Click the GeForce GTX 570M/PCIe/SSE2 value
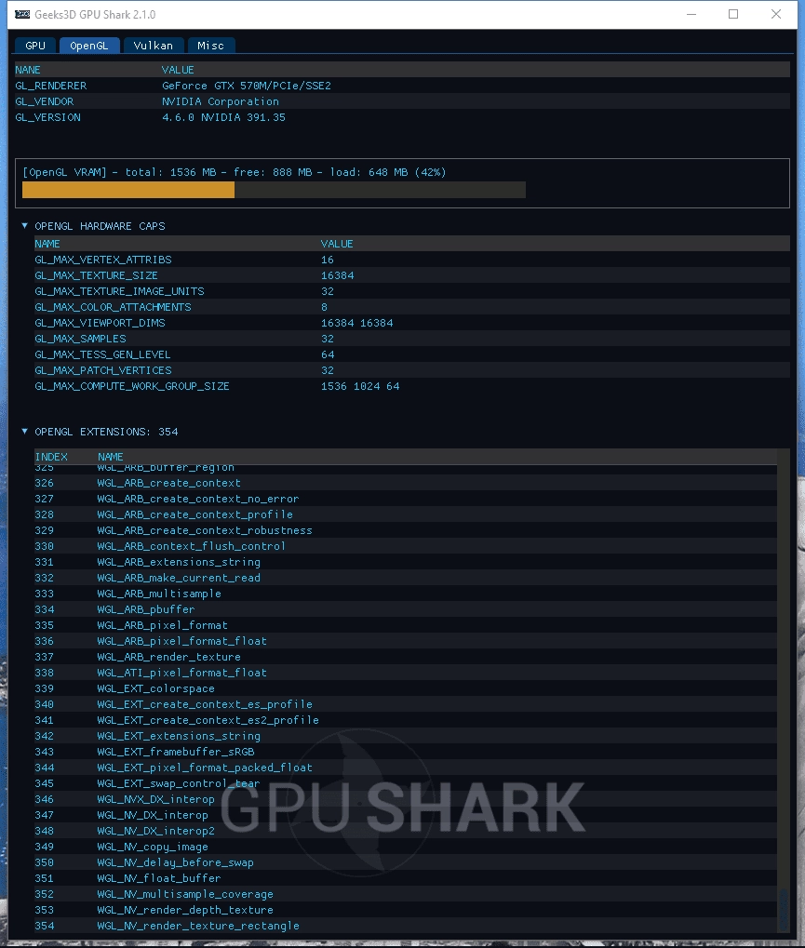805x948 pixels. tap(247, 86)
